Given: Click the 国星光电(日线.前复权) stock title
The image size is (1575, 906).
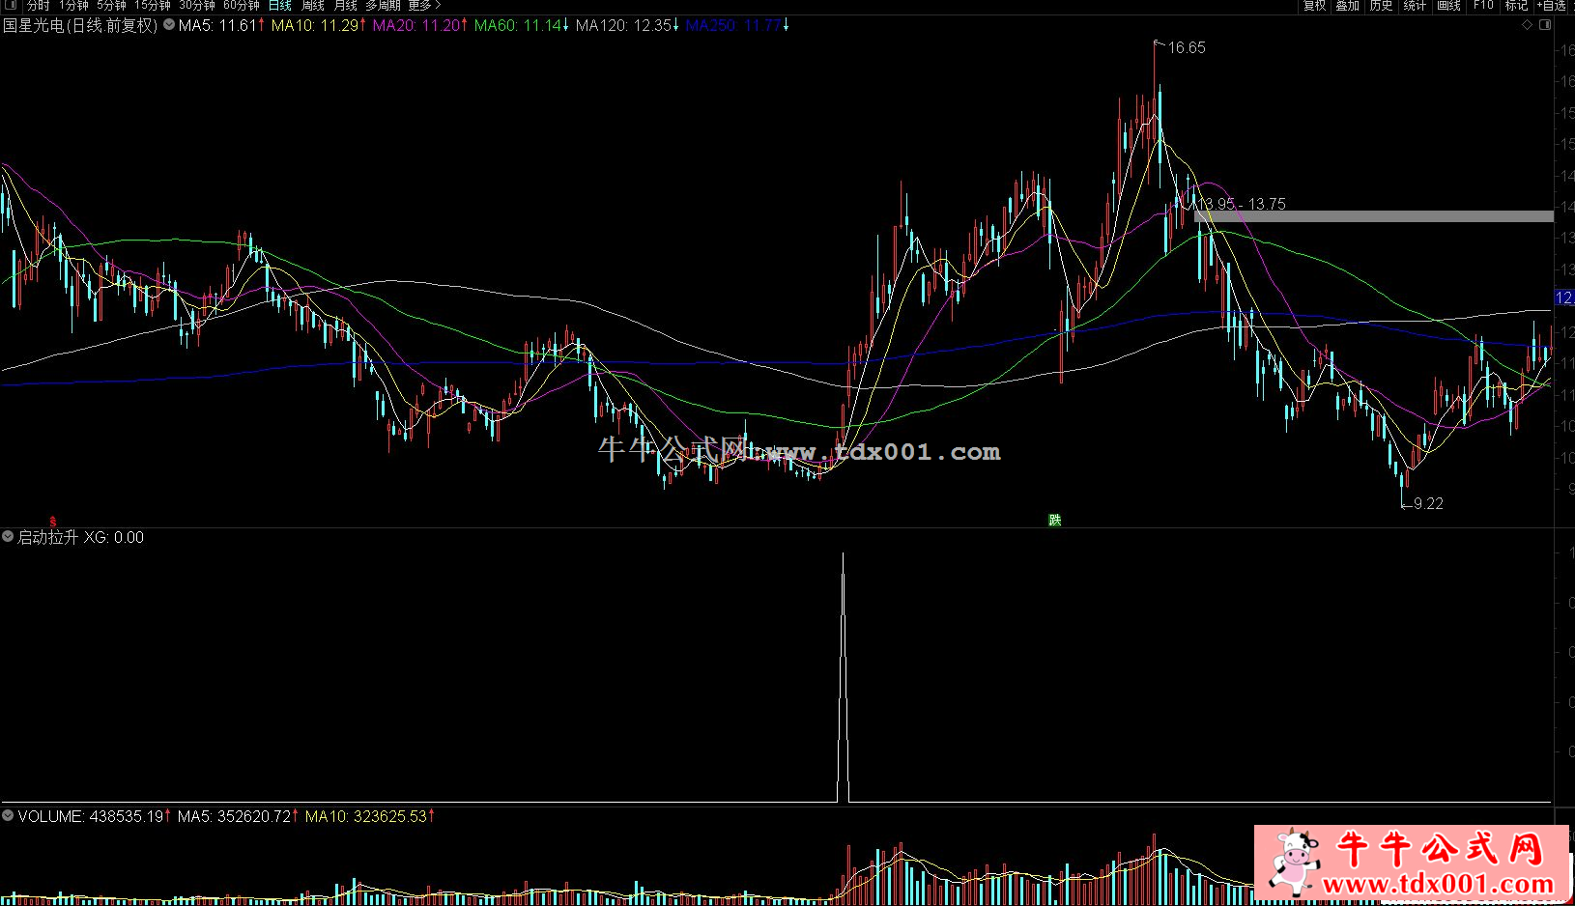Looking at the screenshot, I should [x=80, y=25].
